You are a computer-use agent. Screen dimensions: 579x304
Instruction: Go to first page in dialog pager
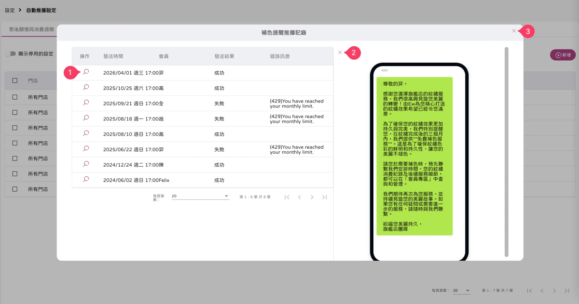click(287, 197)
